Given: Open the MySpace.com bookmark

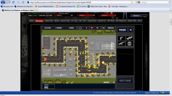Looking at the screenshot, I should click(x=7, y=6).
